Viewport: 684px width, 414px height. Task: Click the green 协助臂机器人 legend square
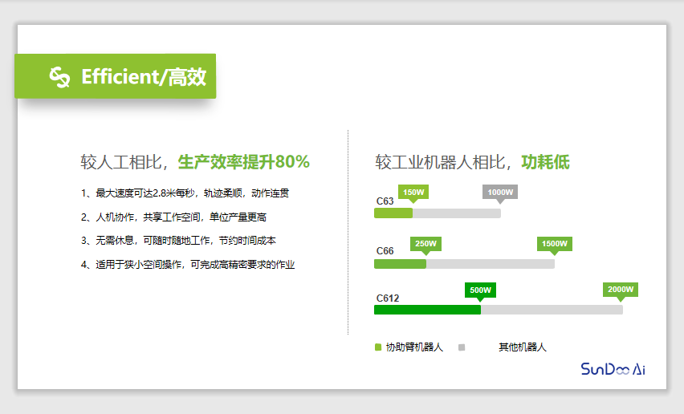click(378, 347)
